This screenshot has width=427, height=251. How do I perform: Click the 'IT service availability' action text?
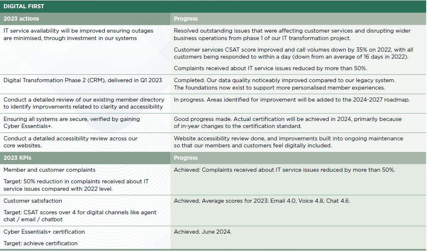[x=78, y=34]
